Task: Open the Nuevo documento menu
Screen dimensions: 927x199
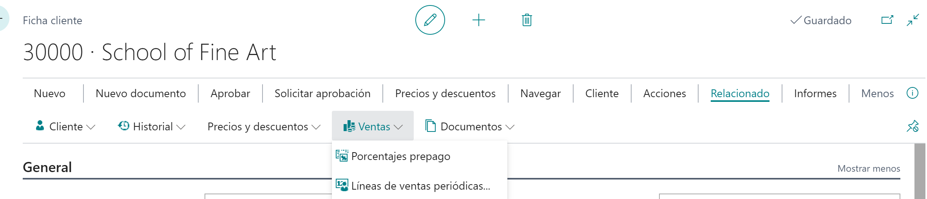Action: point(141,93)
